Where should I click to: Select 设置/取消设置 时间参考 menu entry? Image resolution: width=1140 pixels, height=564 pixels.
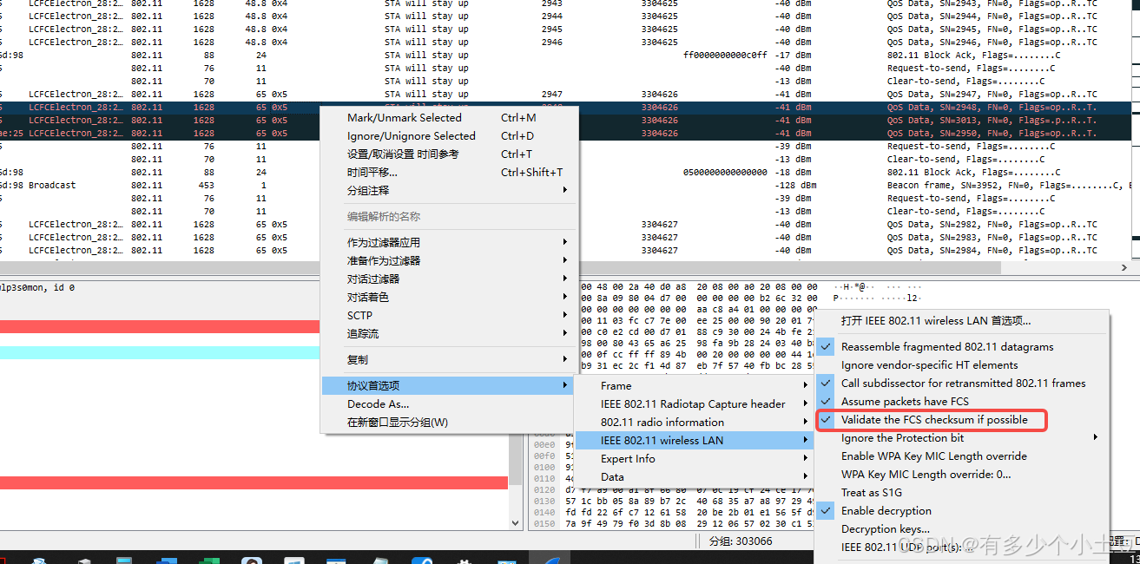(449, 154)
